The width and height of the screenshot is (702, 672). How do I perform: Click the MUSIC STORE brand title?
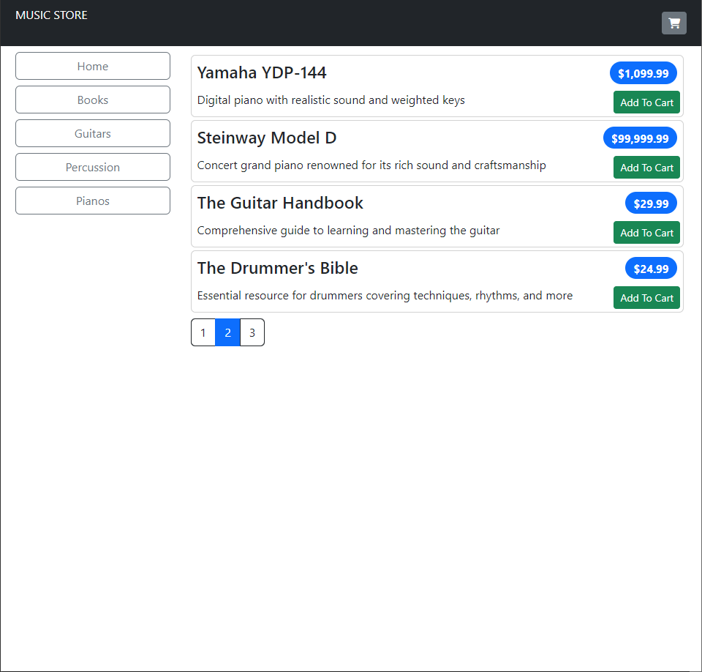pyautogui.click(x=51, y=15)
